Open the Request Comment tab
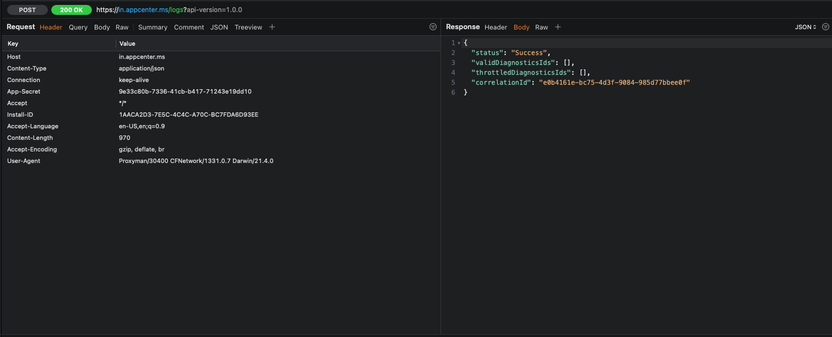 tap(189, 27)
